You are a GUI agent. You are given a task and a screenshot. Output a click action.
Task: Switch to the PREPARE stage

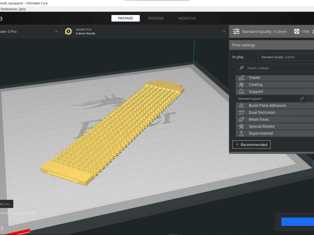click(126, 18)
